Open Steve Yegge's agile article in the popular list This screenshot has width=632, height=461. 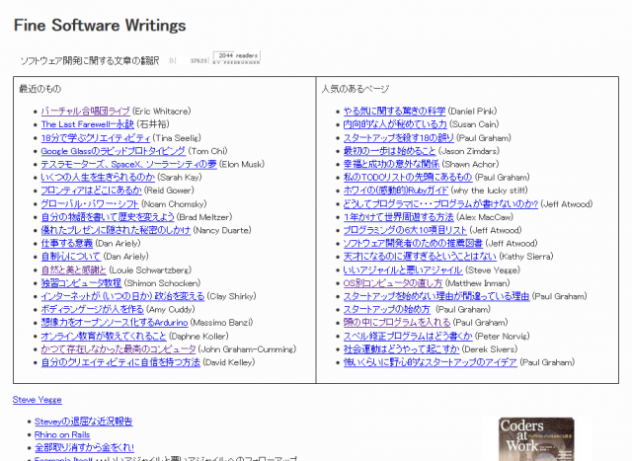(x=403, y=270)
